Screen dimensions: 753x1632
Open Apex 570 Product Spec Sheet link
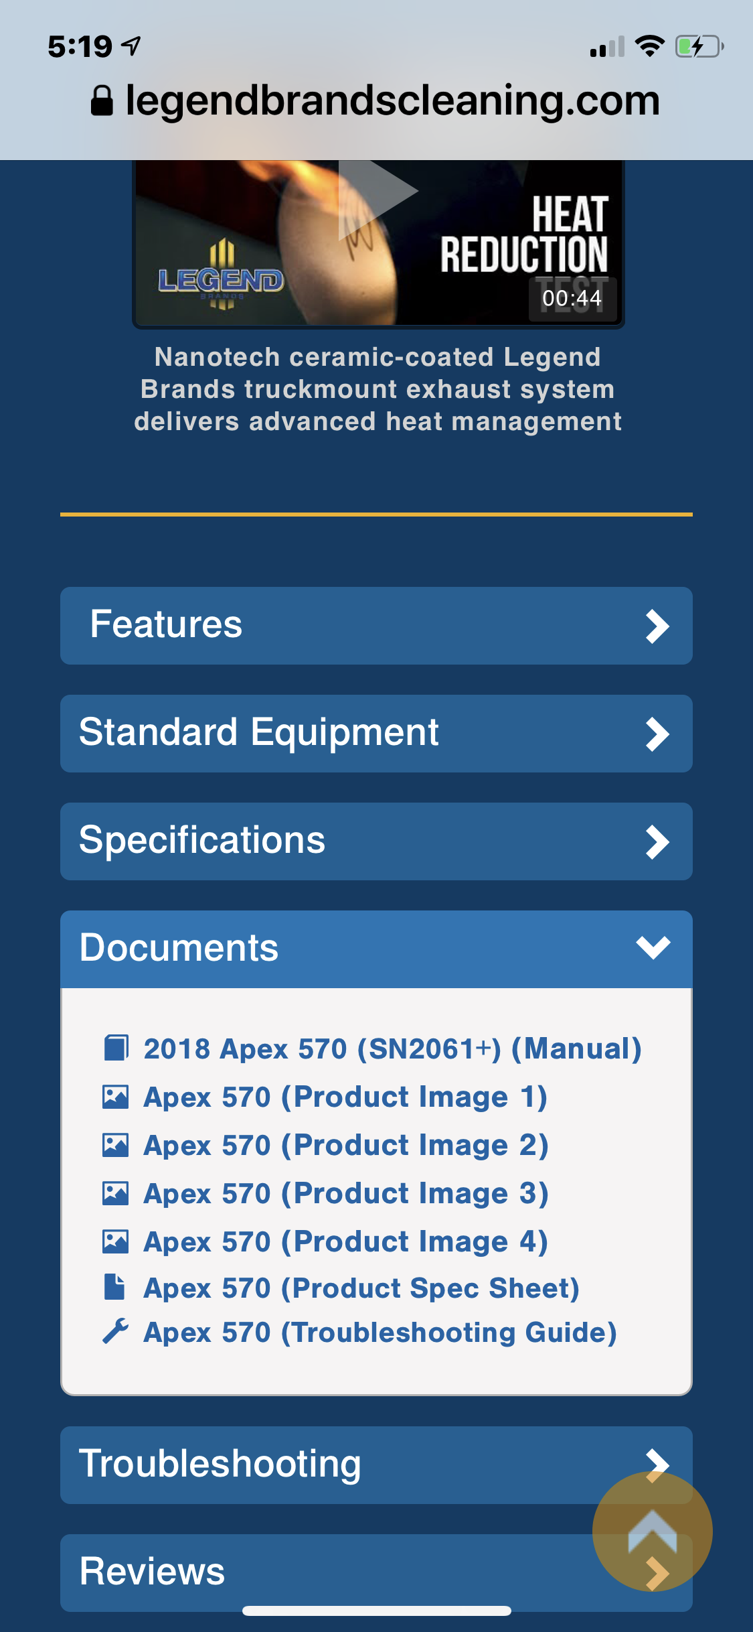(x=361, y=1288)
